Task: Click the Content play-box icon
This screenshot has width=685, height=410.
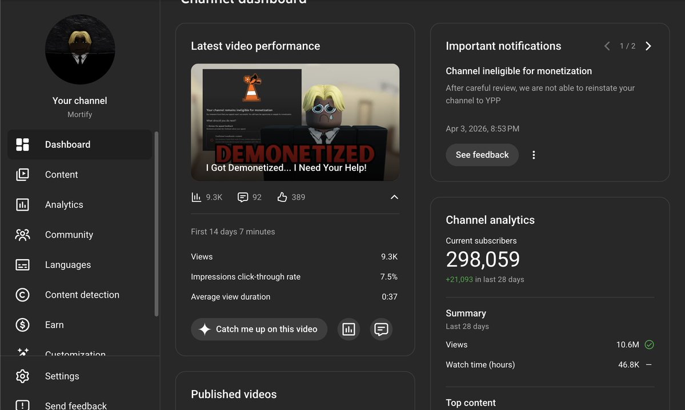Action: (x=22, y=175)
